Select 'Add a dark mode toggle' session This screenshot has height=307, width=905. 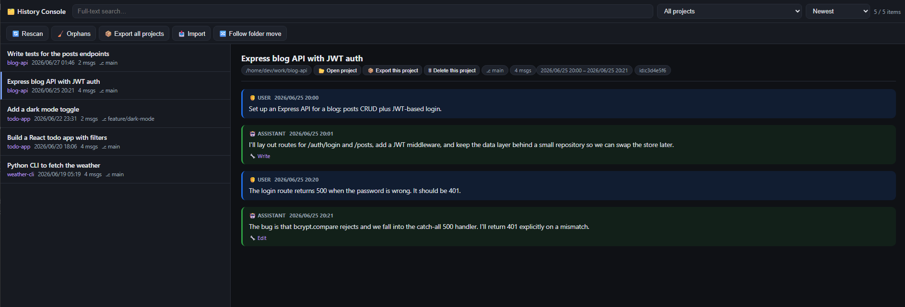(x=115, y=114)
